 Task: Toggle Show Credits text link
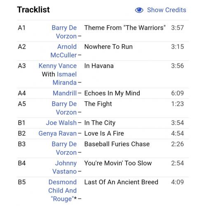pos(166,10)
